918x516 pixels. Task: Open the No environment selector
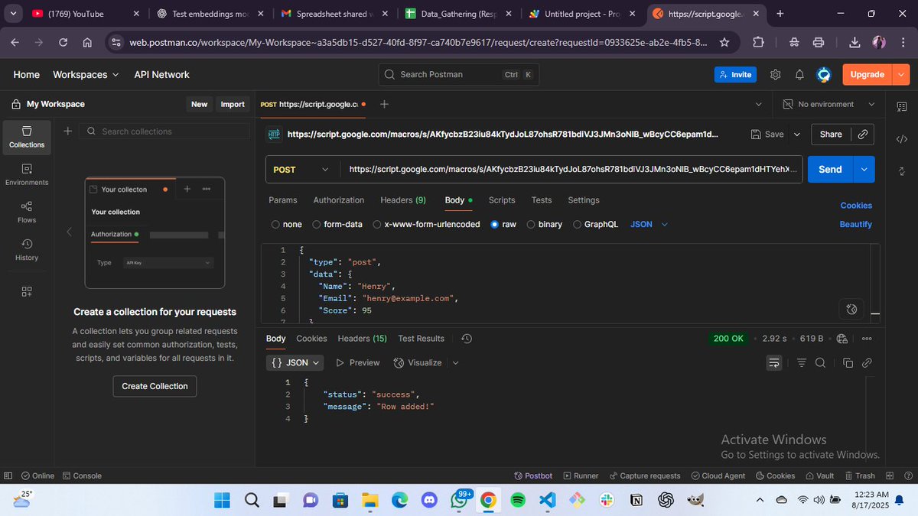point(829,104)
